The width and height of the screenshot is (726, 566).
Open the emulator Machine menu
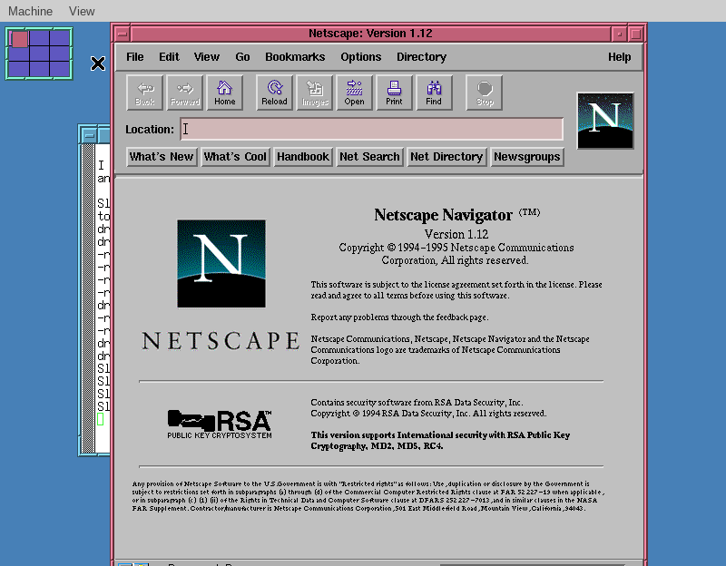pyautogui.click(x=31, y=11)
